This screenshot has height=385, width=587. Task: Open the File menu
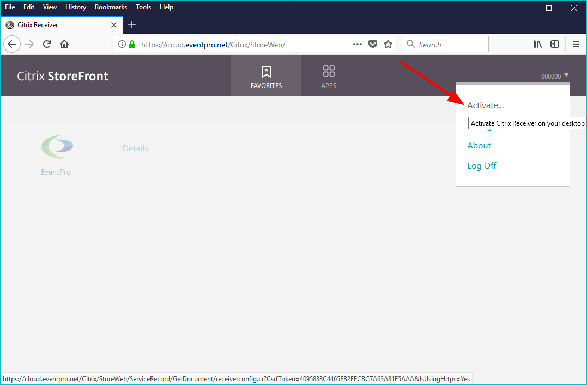tap(10, 7)
